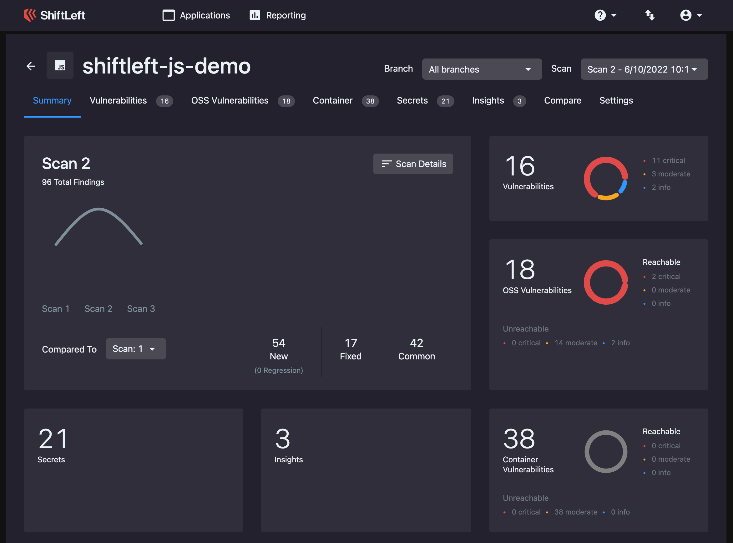Click the Scan Details list icon
Viewport: 733px width, 543px height.
[x=387, y=164]
